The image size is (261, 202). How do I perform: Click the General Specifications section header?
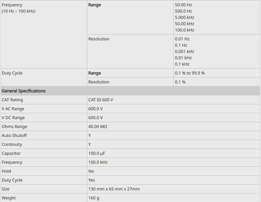pos(24,91)
